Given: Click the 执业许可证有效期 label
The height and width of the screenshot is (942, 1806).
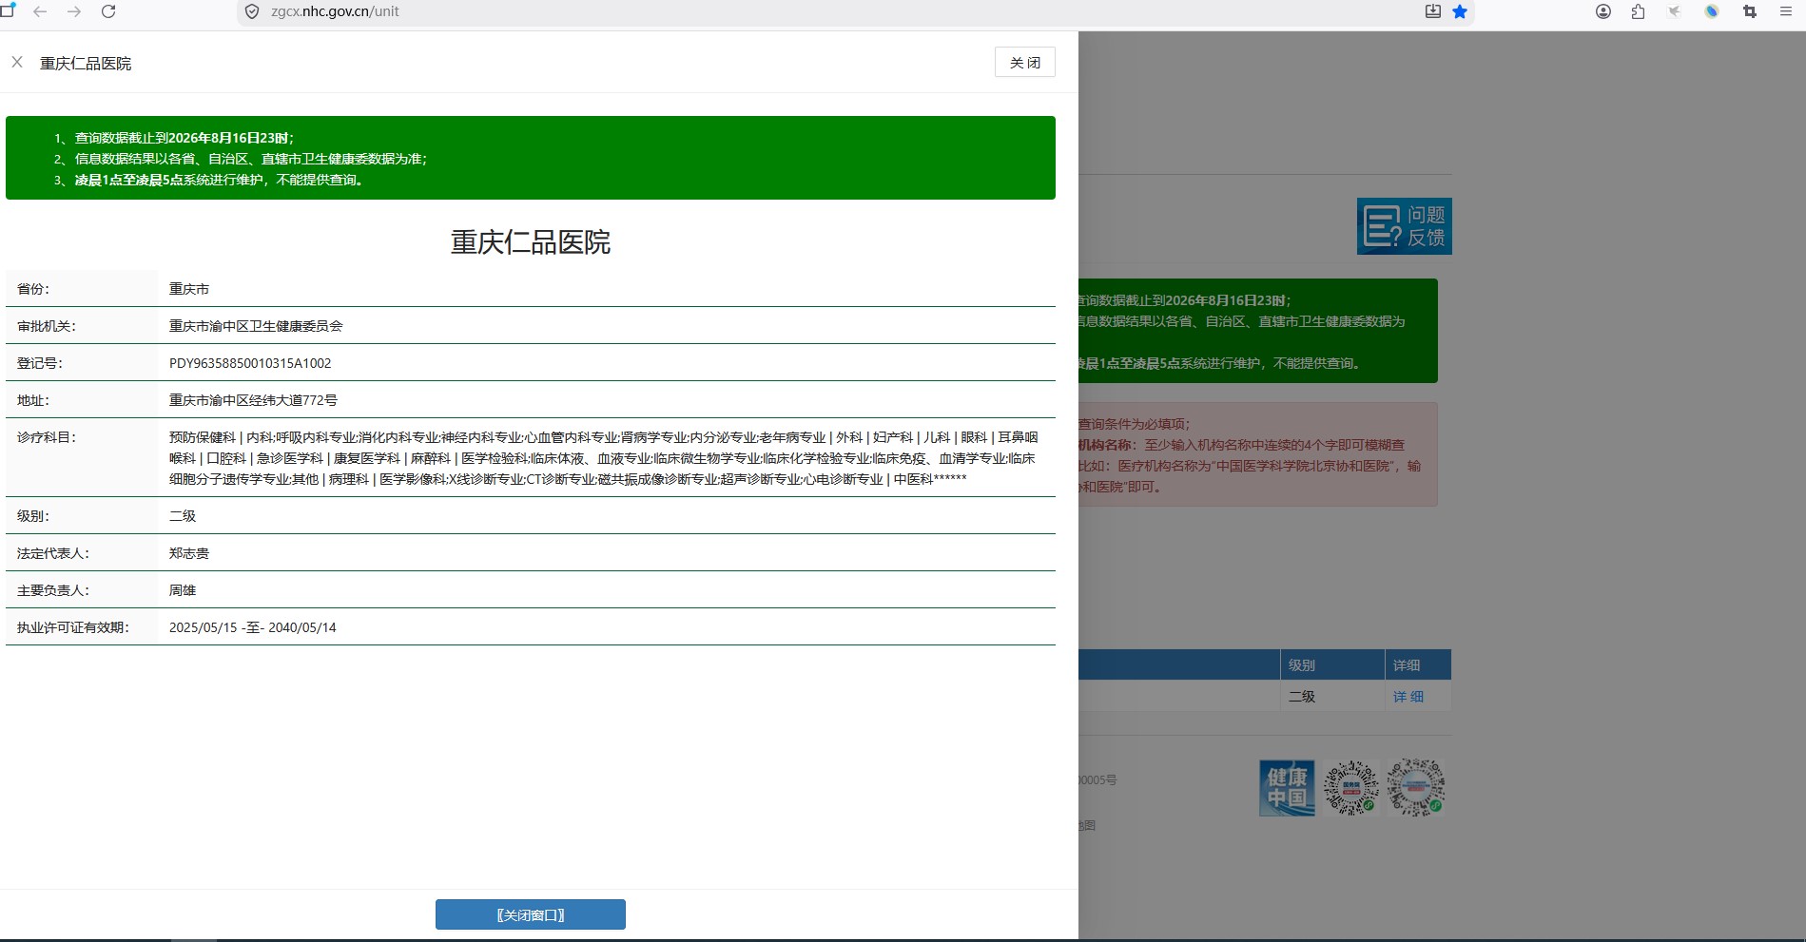Looking at the screenshot, I should [x=73, y=627].
